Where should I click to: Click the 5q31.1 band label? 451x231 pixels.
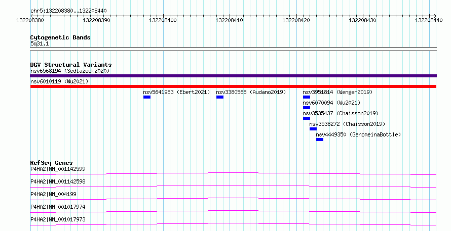[x=40, y=43]
